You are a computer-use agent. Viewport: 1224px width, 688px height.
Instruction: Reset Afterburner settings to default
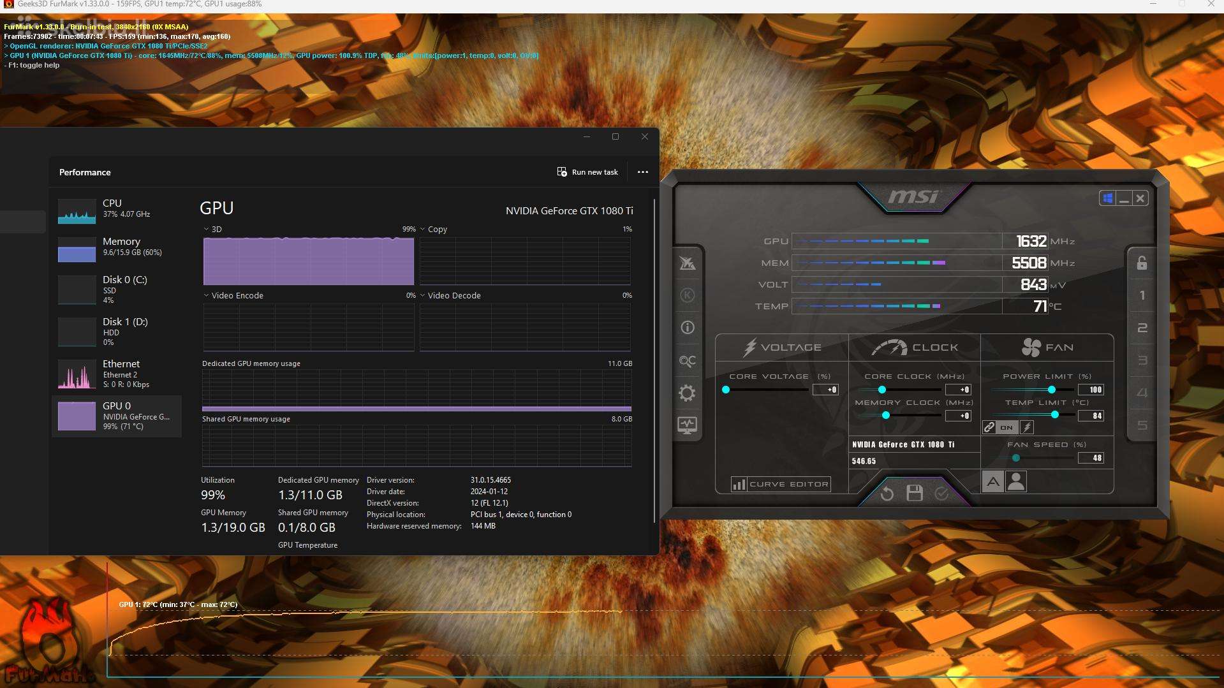click(887, 494)
